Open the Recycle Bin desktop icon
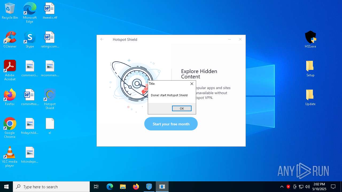This screenshot has height=192, width=342. pyautogui.click(x=10, y=11)
